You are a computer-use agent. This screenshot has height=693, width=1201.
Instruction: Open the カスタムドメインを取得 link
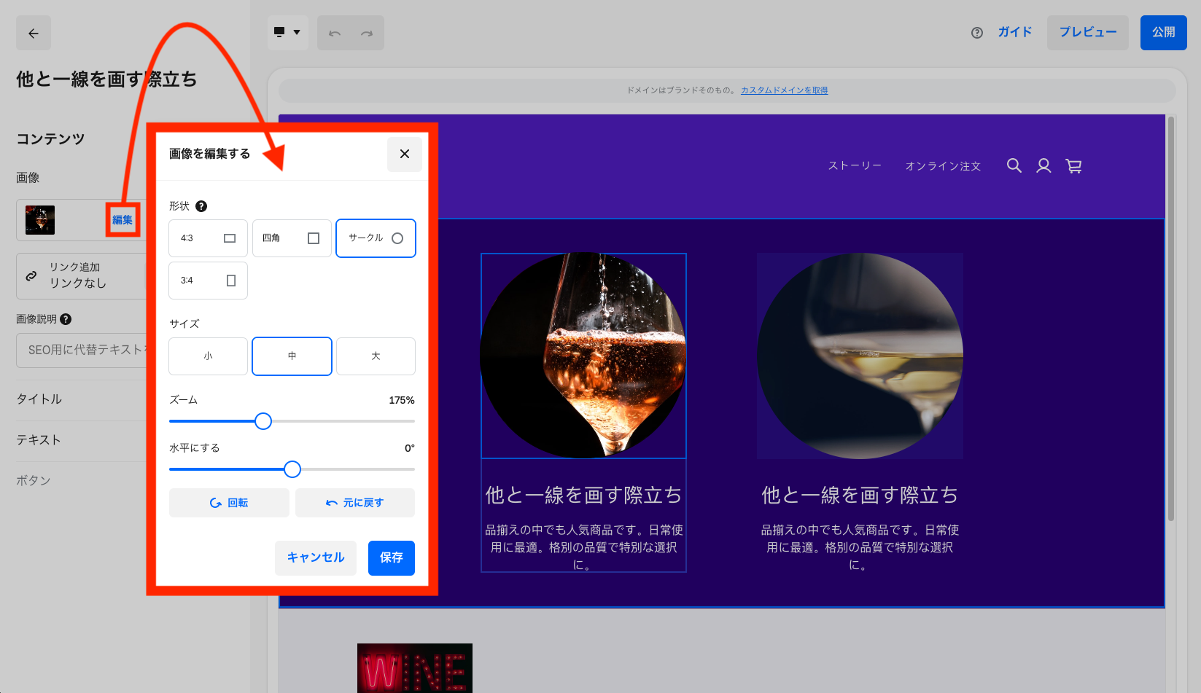pos(784,90)
